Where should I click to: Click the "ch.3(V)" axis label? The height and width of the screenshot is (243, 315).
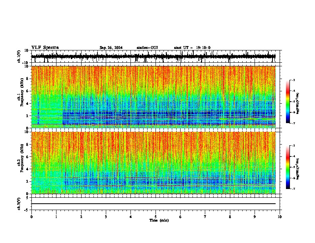(19, 204)
